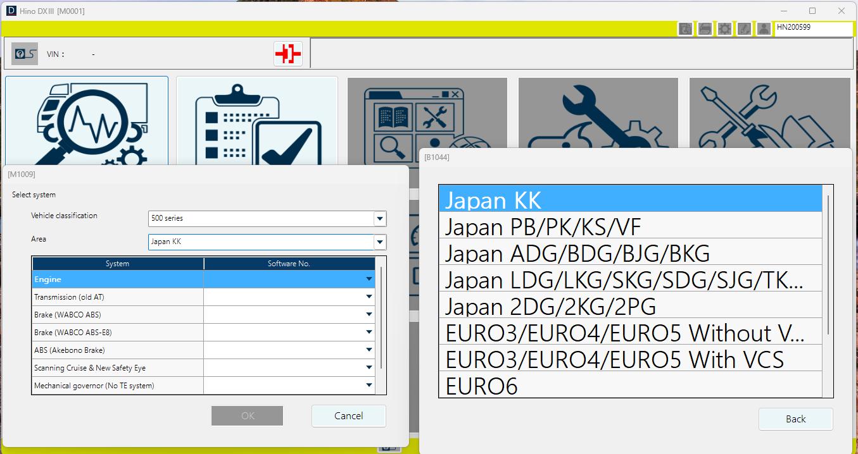The width and height of the screenshot is (858, 454).
Task: Click the user account icon in top toolbar
Action: point(764,28)
